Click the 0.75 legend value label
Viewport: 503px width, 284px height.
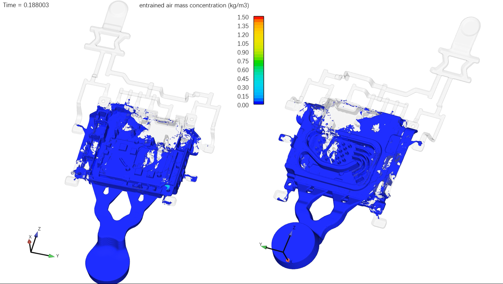(243, 61)
